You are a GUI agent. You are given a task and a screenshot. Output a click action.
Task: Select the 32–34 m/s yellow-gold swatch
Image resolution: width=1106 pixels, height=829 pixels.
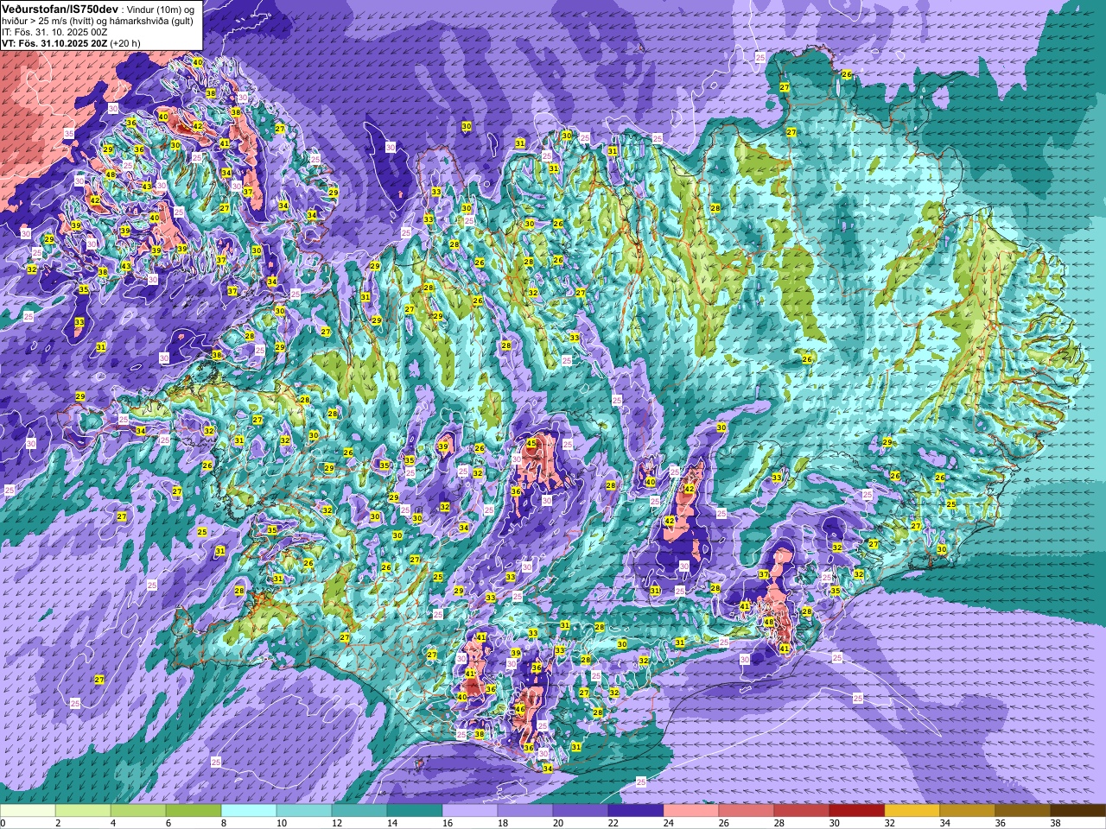click(912, 811)
